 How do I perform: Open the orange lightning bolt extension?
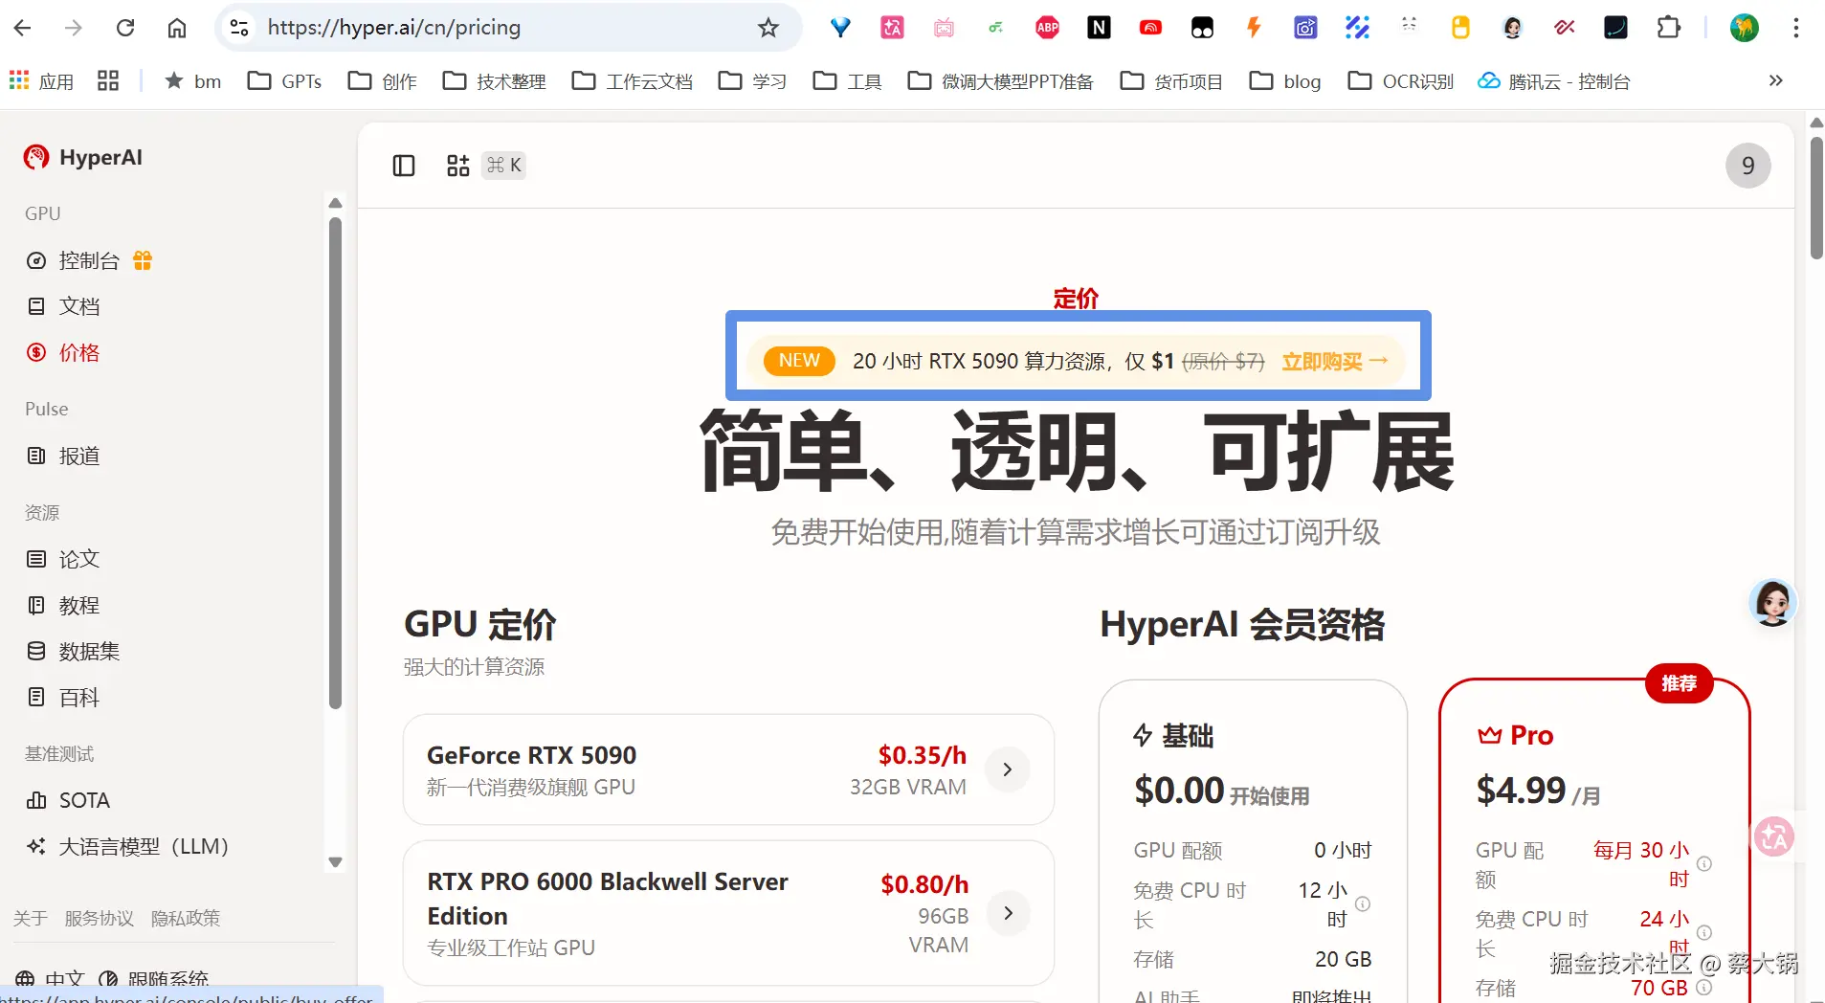1254,28
